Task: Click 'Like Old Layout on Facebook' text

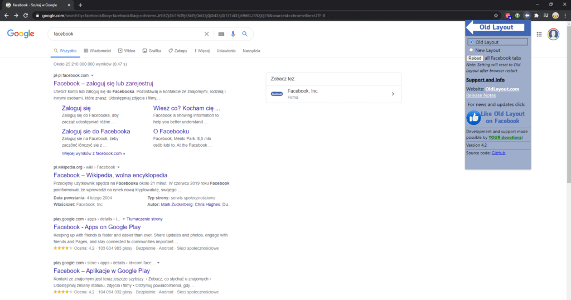Action: click(x=502, y=118)
